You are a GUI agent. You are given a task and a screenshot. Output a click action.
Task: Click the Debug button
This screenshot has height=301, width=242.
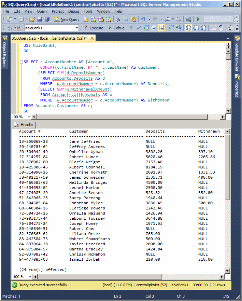point(116,28)
